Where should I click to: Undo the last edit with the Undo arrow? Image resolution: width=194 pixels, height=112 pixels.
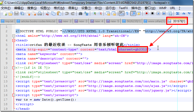click(x=67, y=13)
